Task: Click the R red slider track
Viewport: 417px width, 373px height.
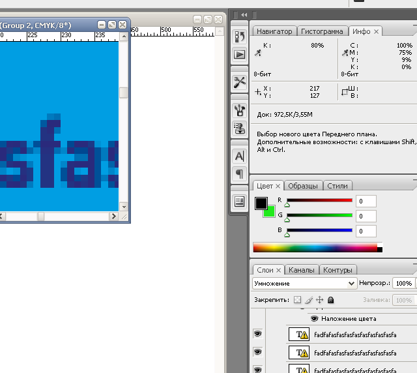Action: pos(319,200)
